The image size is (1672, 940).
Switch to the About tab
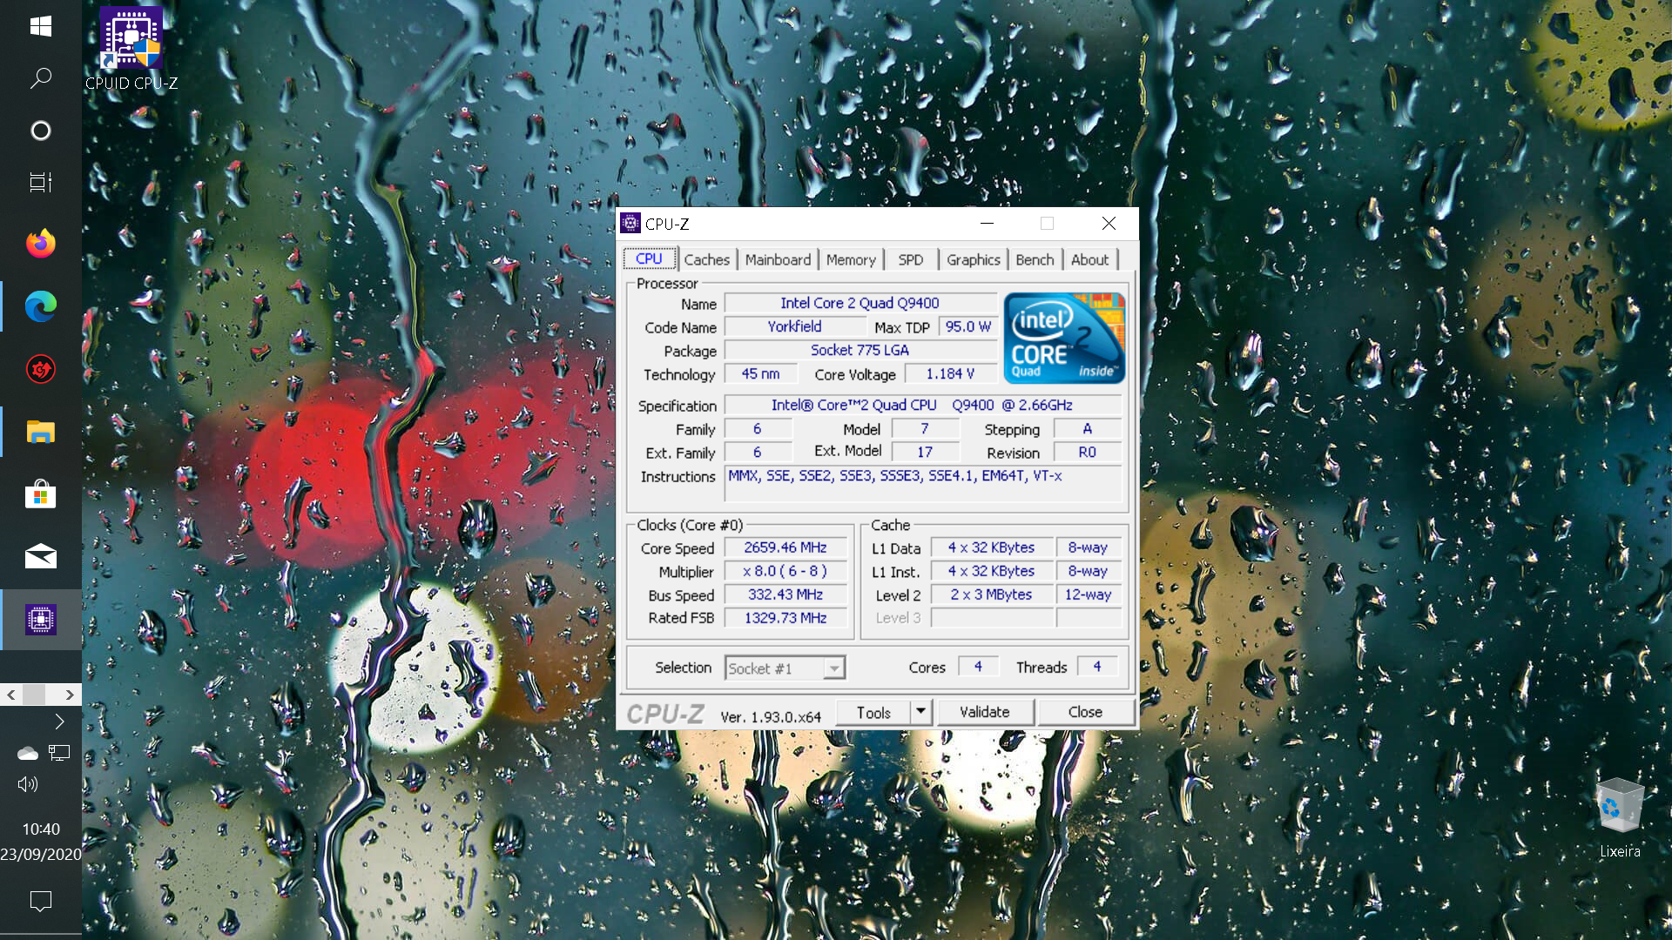tap(1089, 259)
